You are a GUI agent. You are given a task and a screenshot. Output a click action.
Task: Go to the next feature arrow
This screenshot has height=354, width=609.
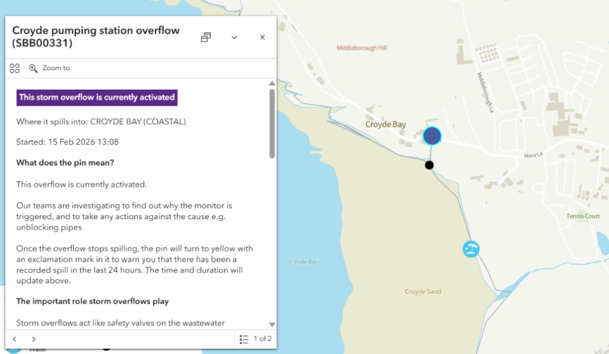click(34, 339)
